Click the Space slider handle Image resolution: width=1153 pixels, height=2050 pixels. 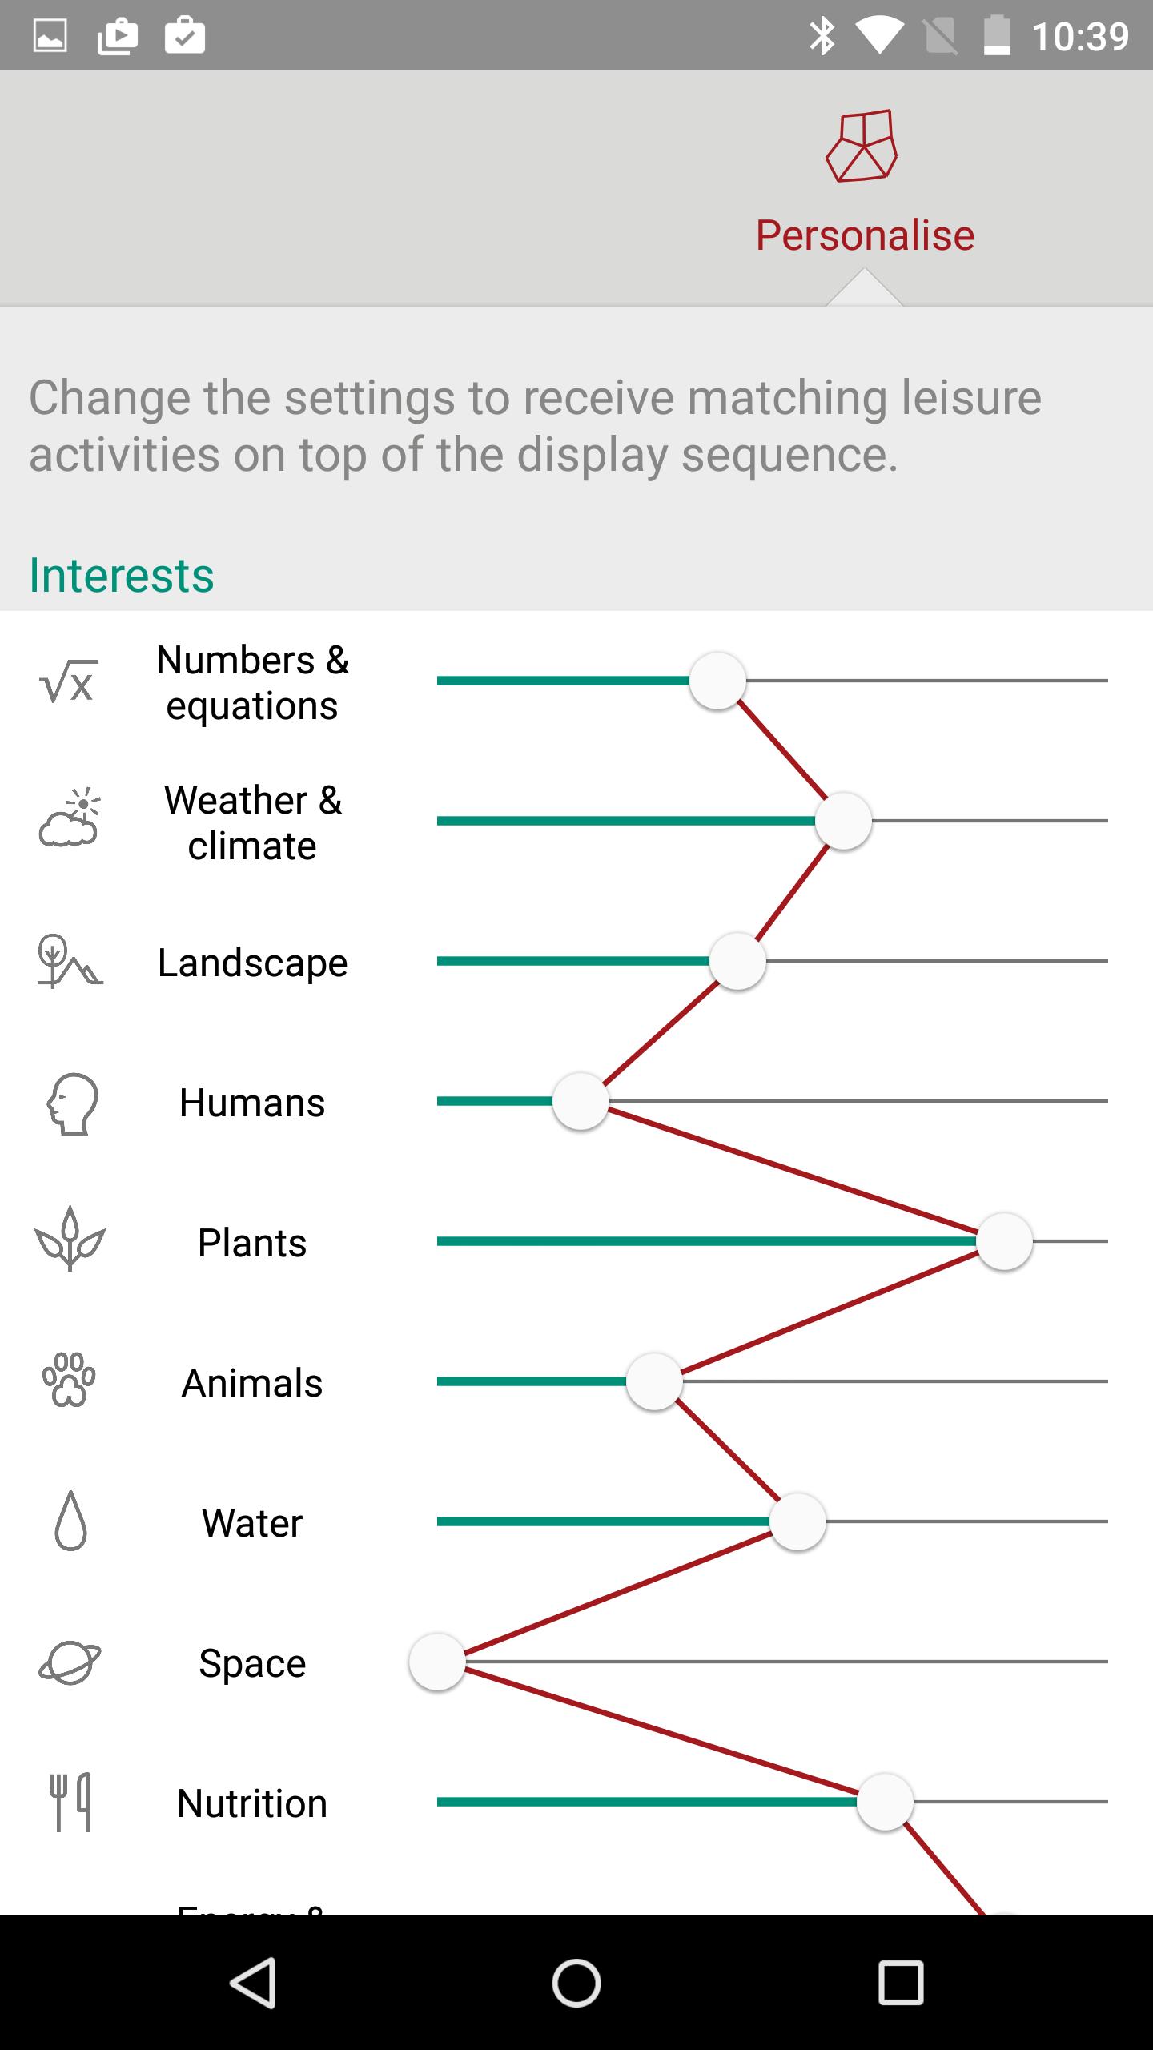coord(437,1662)
